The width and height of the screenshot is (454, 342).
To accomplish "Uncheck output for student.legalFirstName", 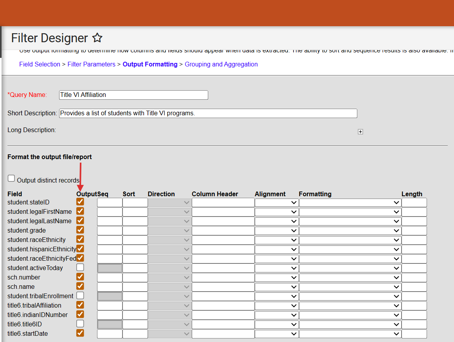I will pyautogui.click(x=80, y=211).
